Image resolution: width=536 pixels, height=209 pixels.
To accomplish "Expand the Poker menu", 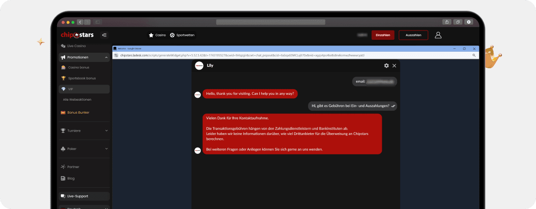I will 106,149.
